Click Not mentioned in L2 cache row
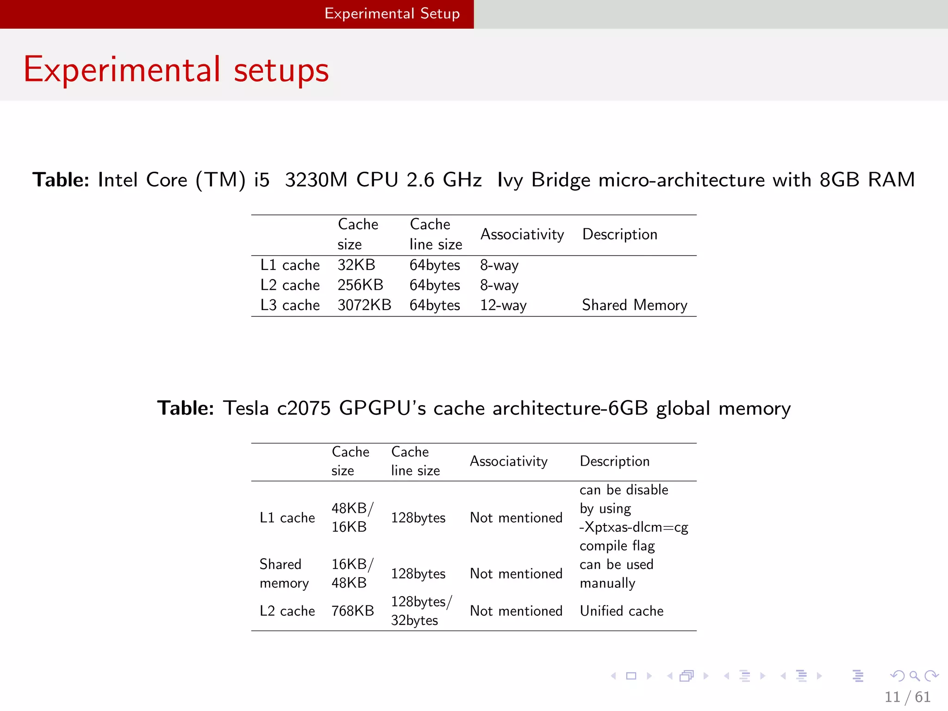Viewport: 948px width, 711px height. coord(516,611)
